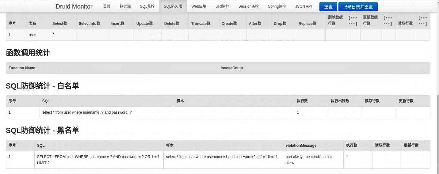Open the 数据源 tab

pos(125,6)
